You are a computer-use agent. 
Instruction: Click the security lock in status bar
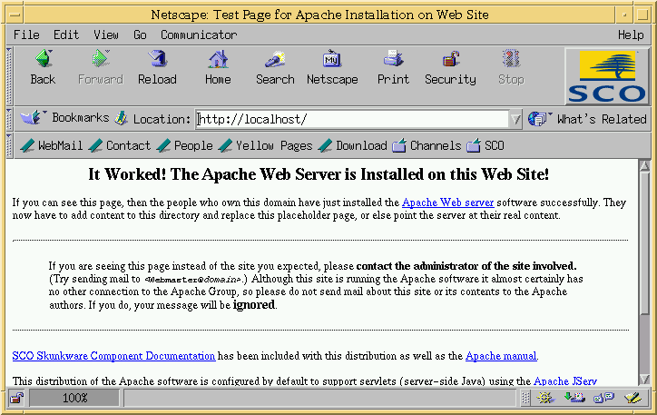[16, 398]
